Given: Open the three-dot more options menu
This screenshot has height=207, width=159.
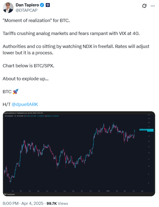Looking at the screenshot, I should 152,6.
